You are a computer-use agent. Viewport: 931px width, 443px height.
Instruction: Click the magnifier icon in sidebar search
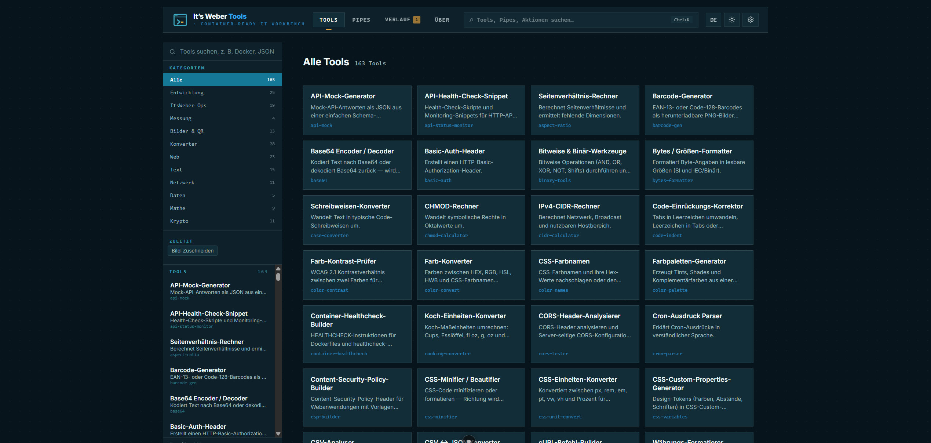[x=172, y=52]
